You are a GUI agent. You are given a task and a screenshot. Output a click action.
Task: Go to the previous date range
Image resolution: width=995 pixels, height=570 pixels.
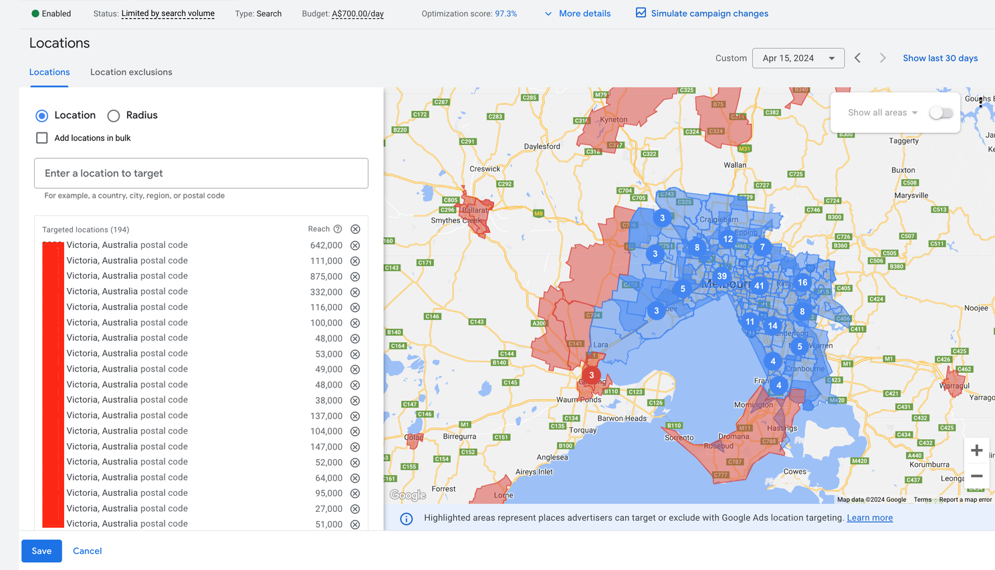[x=858, y=58]
